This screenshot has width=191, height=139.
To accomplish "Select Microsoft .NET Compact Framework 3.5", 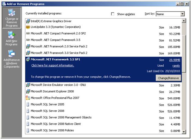I will (x=103, y=40).
